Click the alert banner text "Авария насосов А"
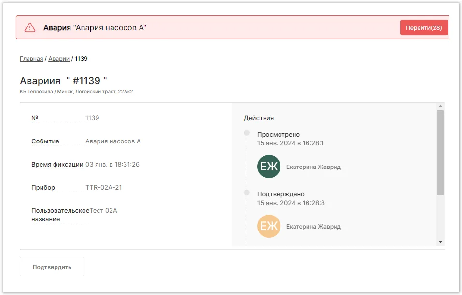Viewport: 462px width, 295px height. (x=110, y=27)
